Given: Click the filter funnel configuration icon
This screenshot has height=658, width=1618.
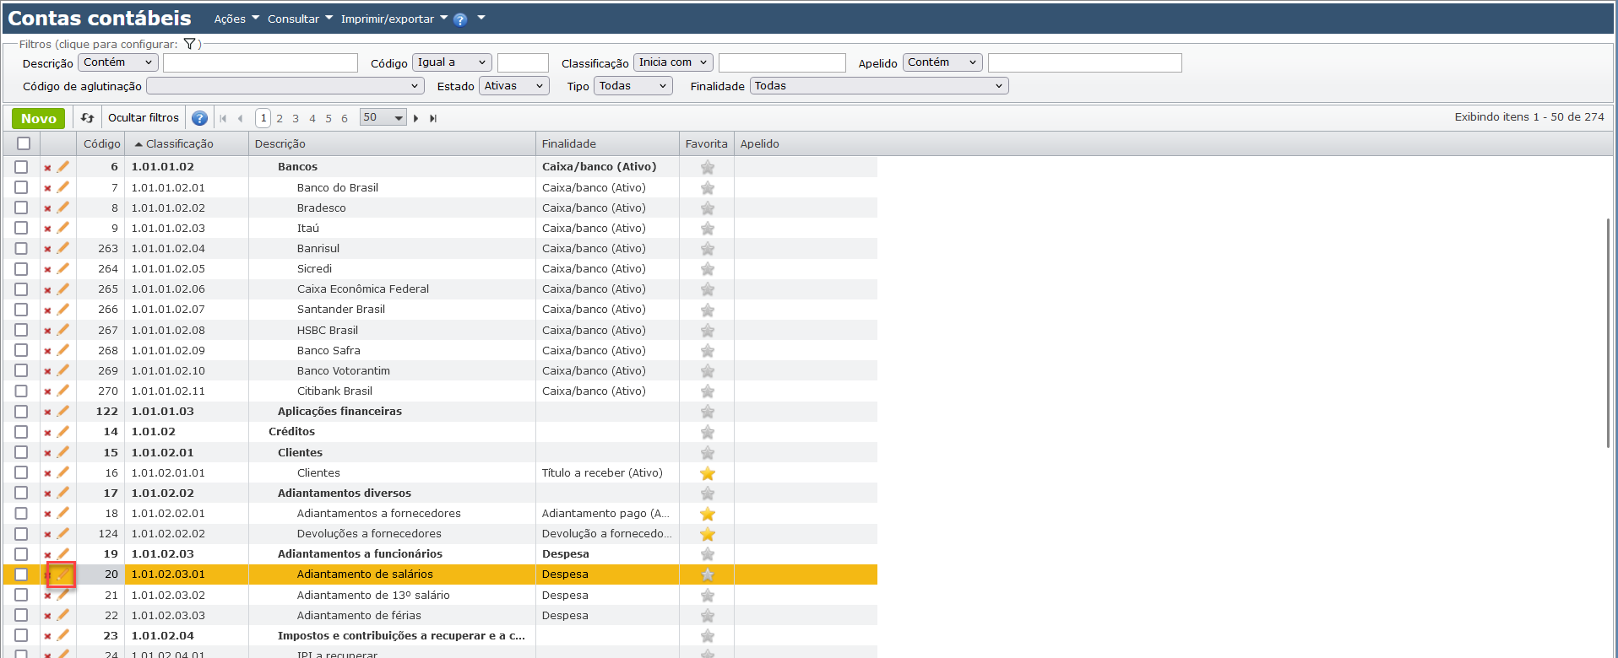Looking at the screenshot, I should pos(189,44).
